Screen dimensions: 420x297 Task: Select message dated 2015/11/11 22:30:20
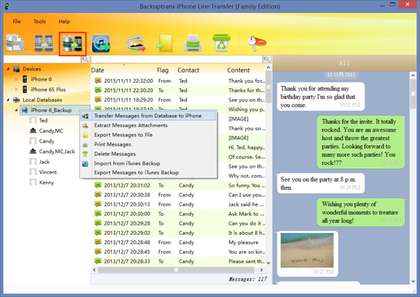point(179,90)
